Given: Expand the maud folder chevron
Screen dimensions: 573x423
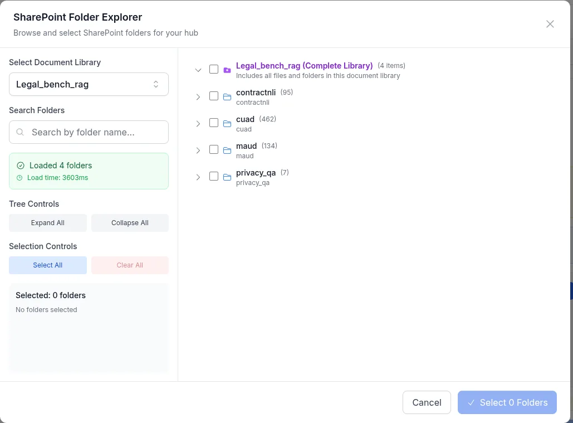Looking at the screenshot, I should 198,150.
